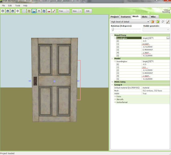Click the grayed refresh arrows icon
This screenshot has height=155, width=171.
pos(163,22)
